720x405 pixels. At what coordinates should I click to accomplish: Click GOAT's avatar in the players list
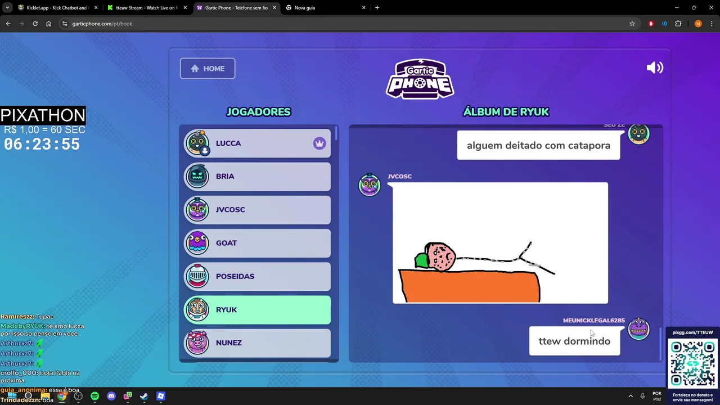tap(197, 243)
